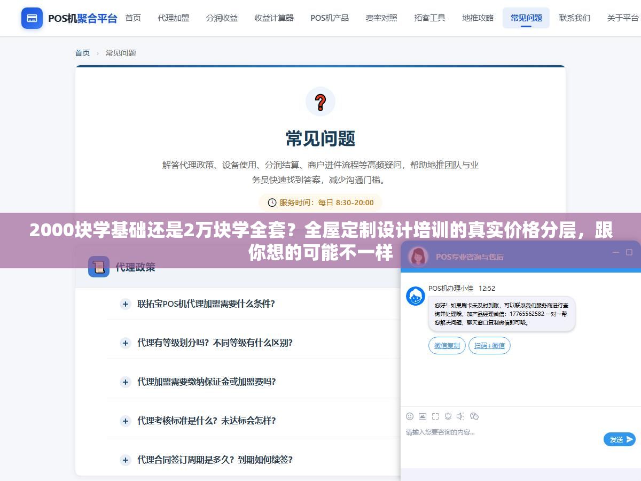Click the 常见问题 breadcrumb text
This screenshot has height=481, width=641.
[121, 53]
